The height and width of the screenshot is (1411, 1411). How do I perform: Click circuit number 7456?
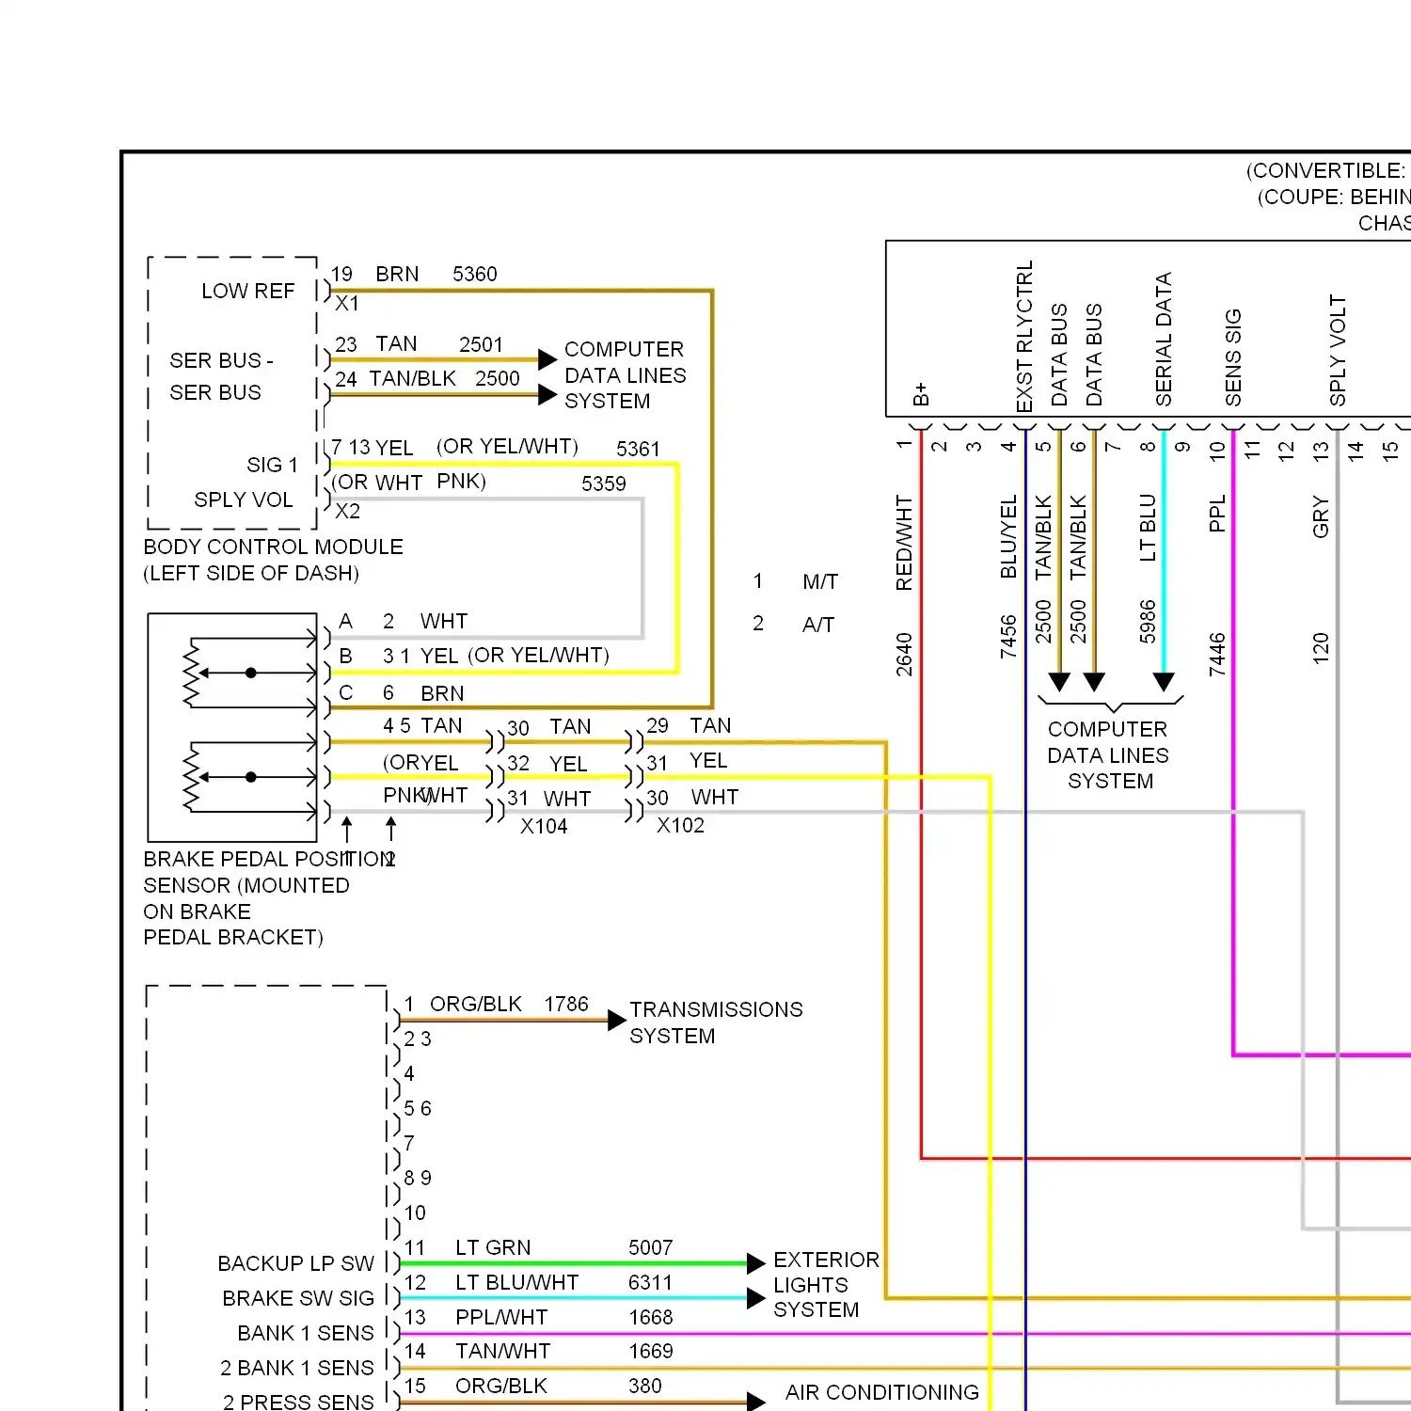click(1008, 637)
